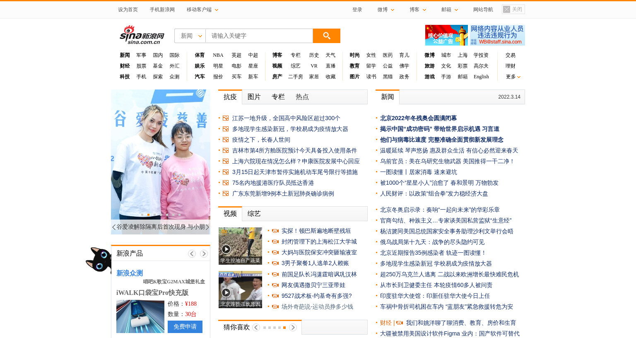Click video icon before 前国足队长冯潇霆暗讽巩汉林
636x338 pixels.
click(x=275, y=274)
